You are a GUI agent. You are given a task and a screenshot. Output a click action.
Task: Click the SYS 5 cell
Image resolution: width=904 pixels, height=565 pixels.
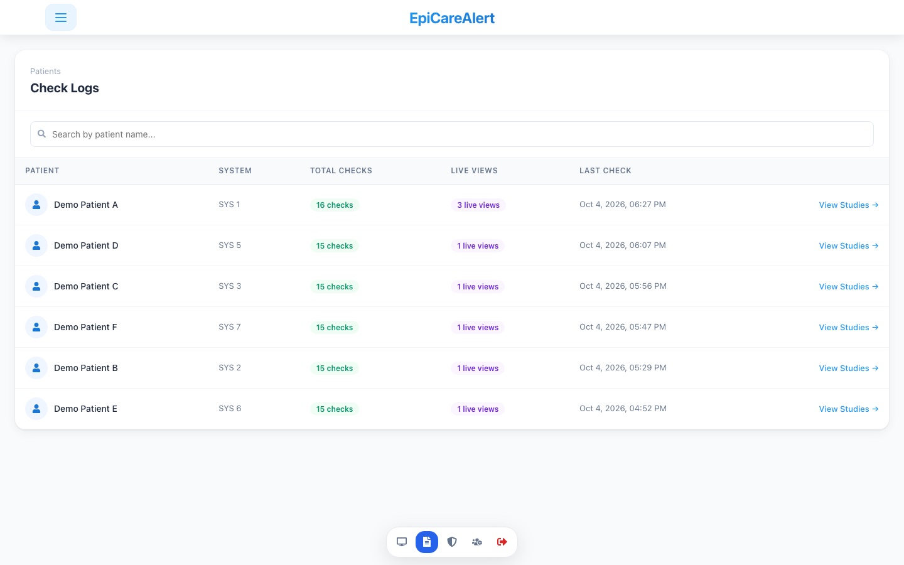pos(230,245)
